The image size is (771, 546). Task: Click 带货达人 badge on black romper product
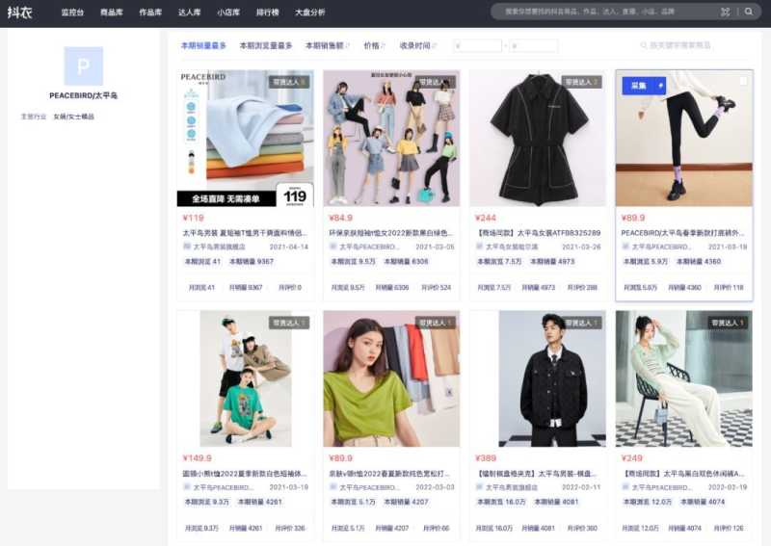click(581, 82)
